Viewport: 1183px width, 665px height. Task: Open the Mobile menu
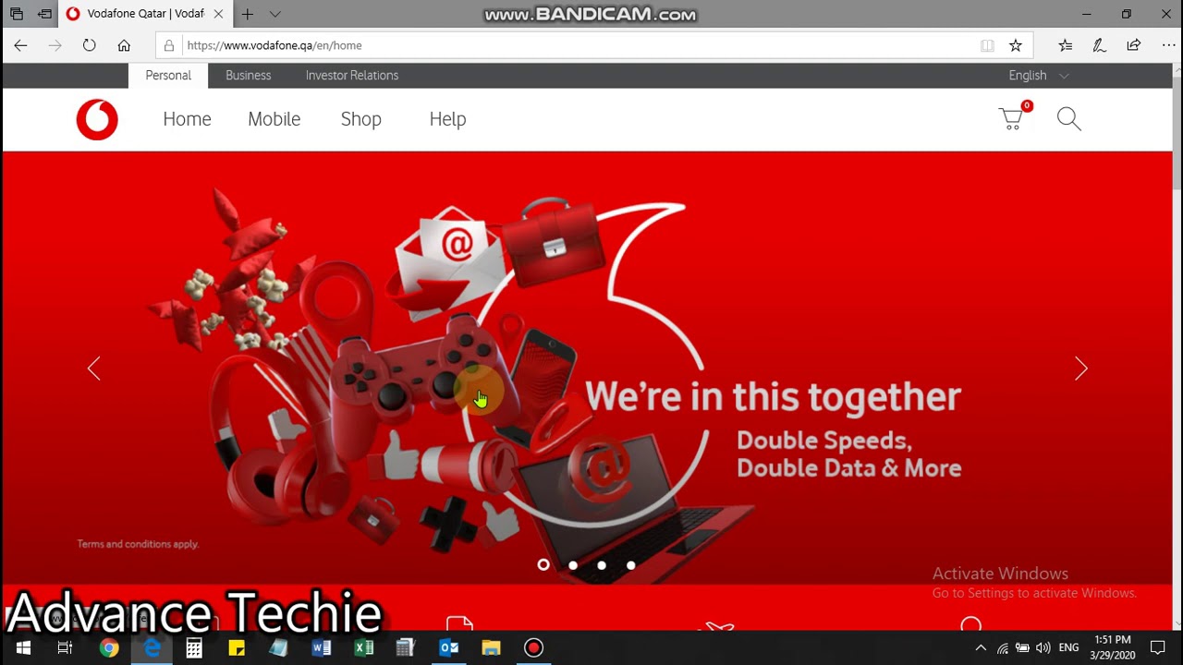(274, 119)
